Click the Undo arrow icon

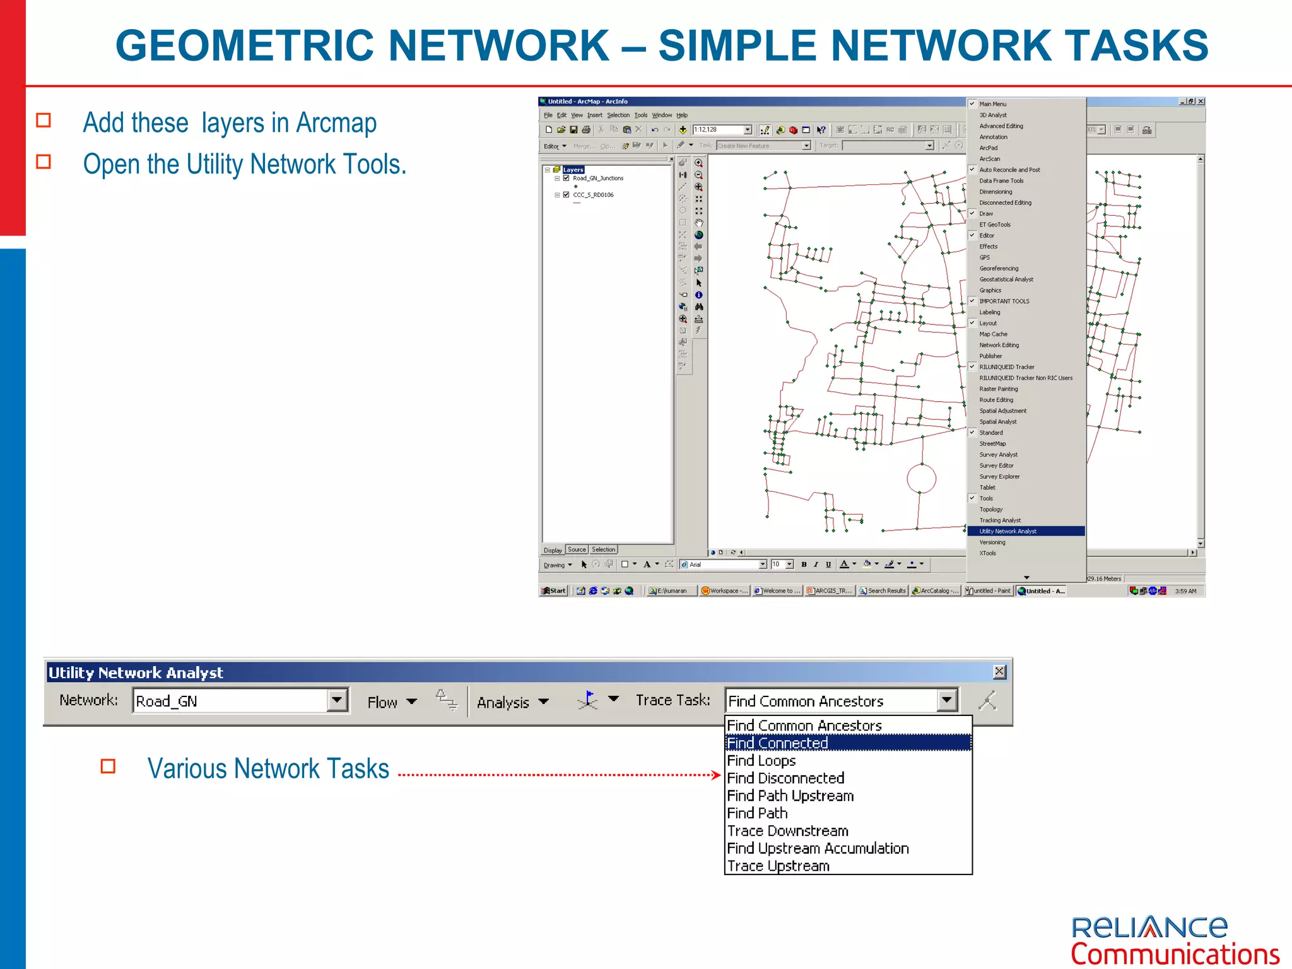click(655, 130)
